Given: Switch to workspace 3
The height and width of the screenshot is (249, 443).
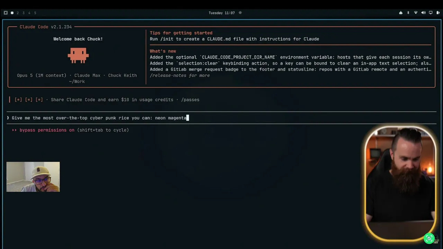Looking at the screenshot, I should [x=24, y=13].
